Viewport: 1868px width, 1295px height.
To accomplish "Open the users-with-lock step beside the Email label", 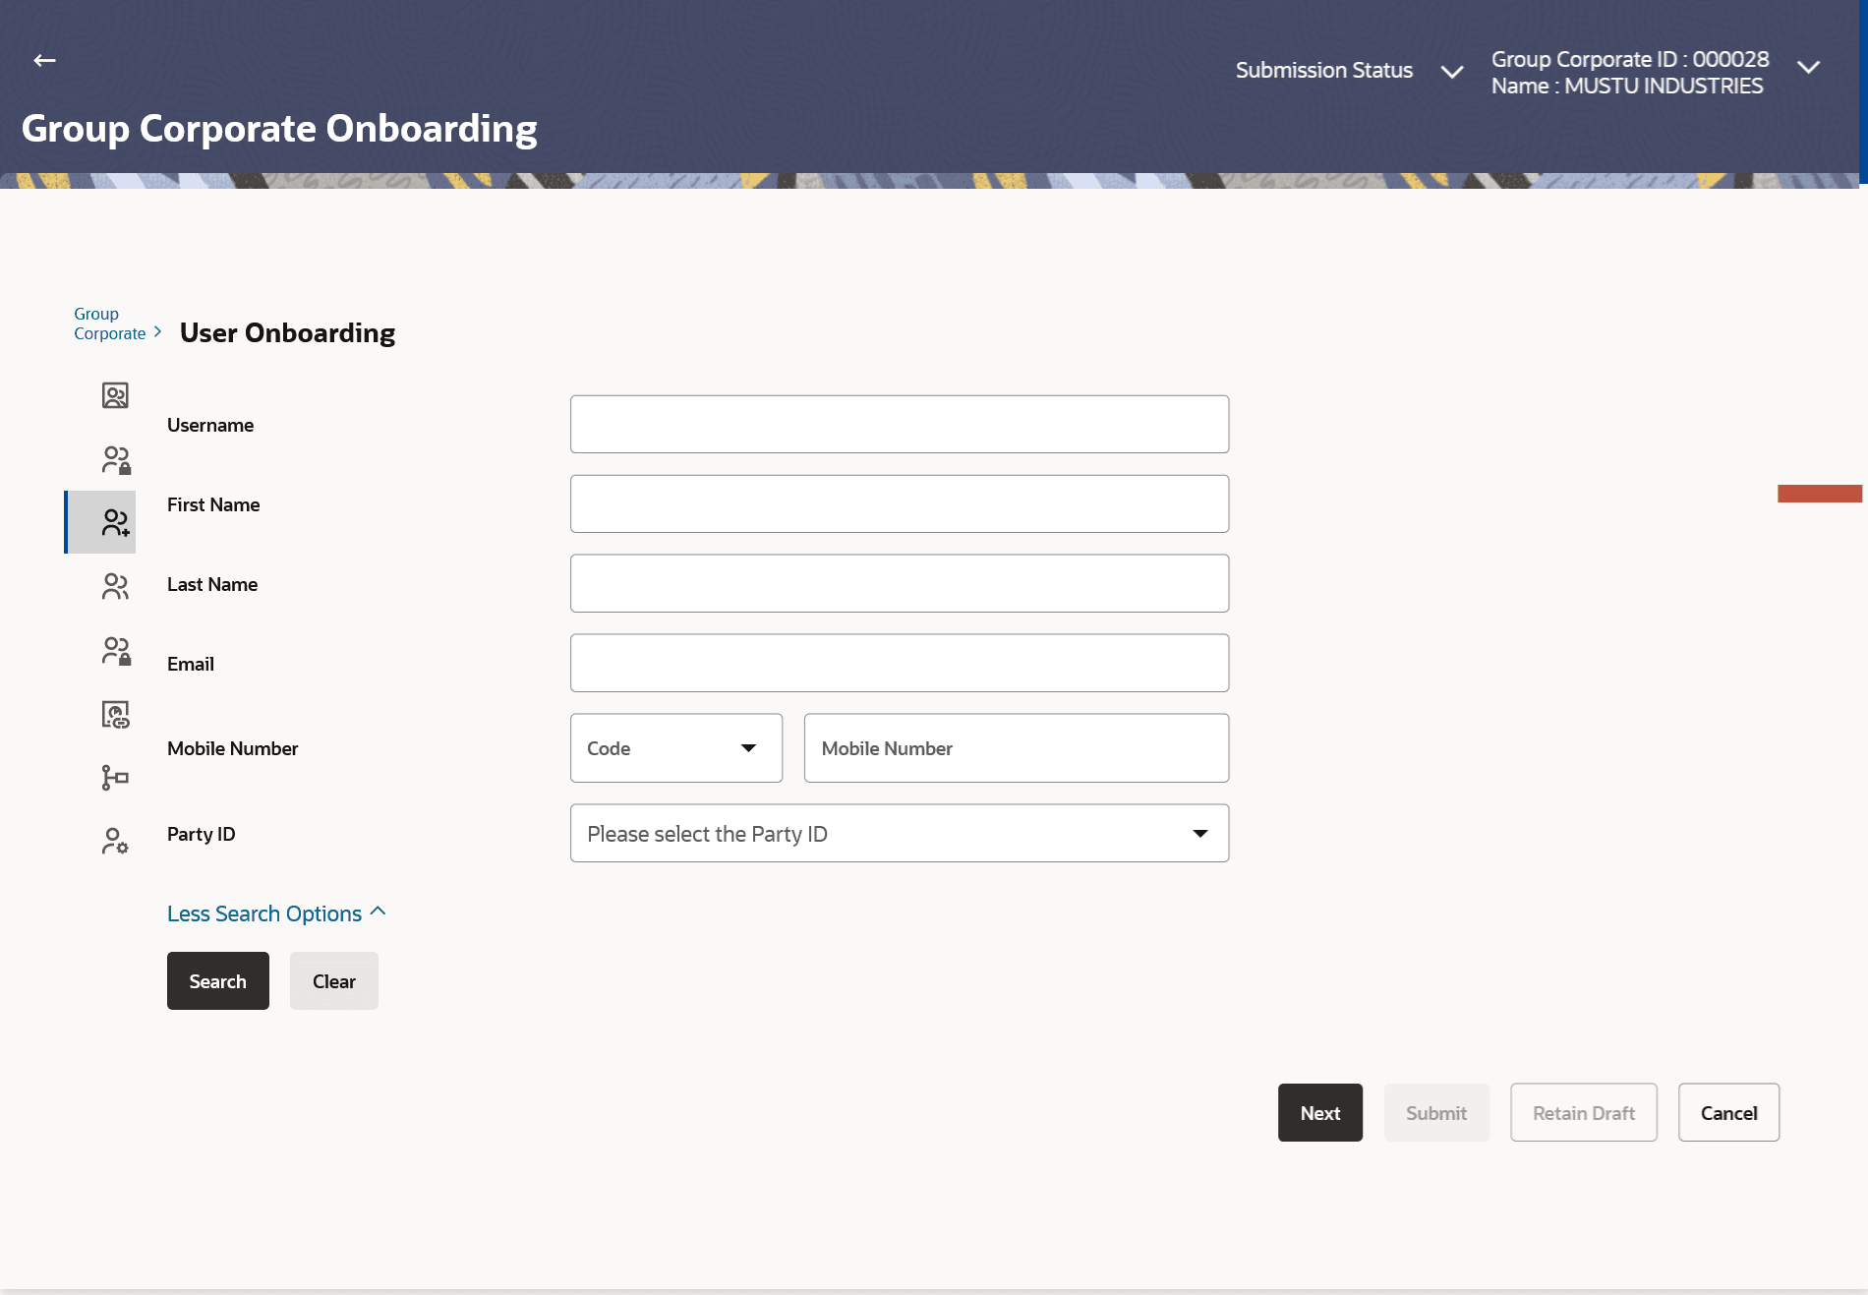I will 116,651.
